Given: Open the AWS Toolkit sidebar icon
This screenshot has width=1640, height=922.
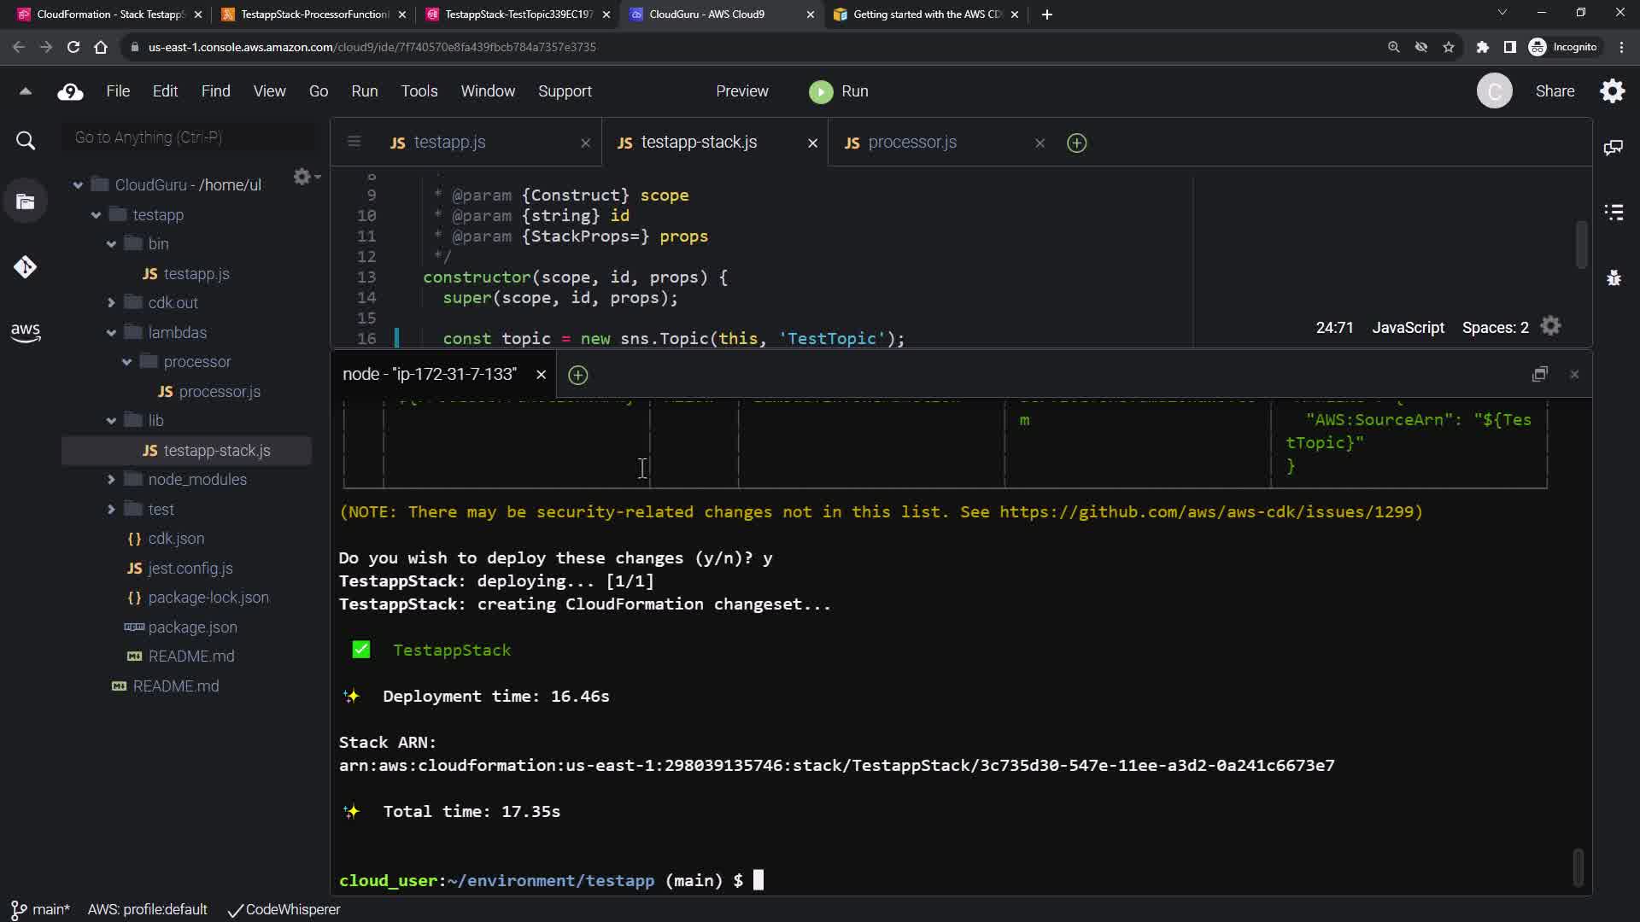Looking at the screenshot, I should (x=25, y=332).
